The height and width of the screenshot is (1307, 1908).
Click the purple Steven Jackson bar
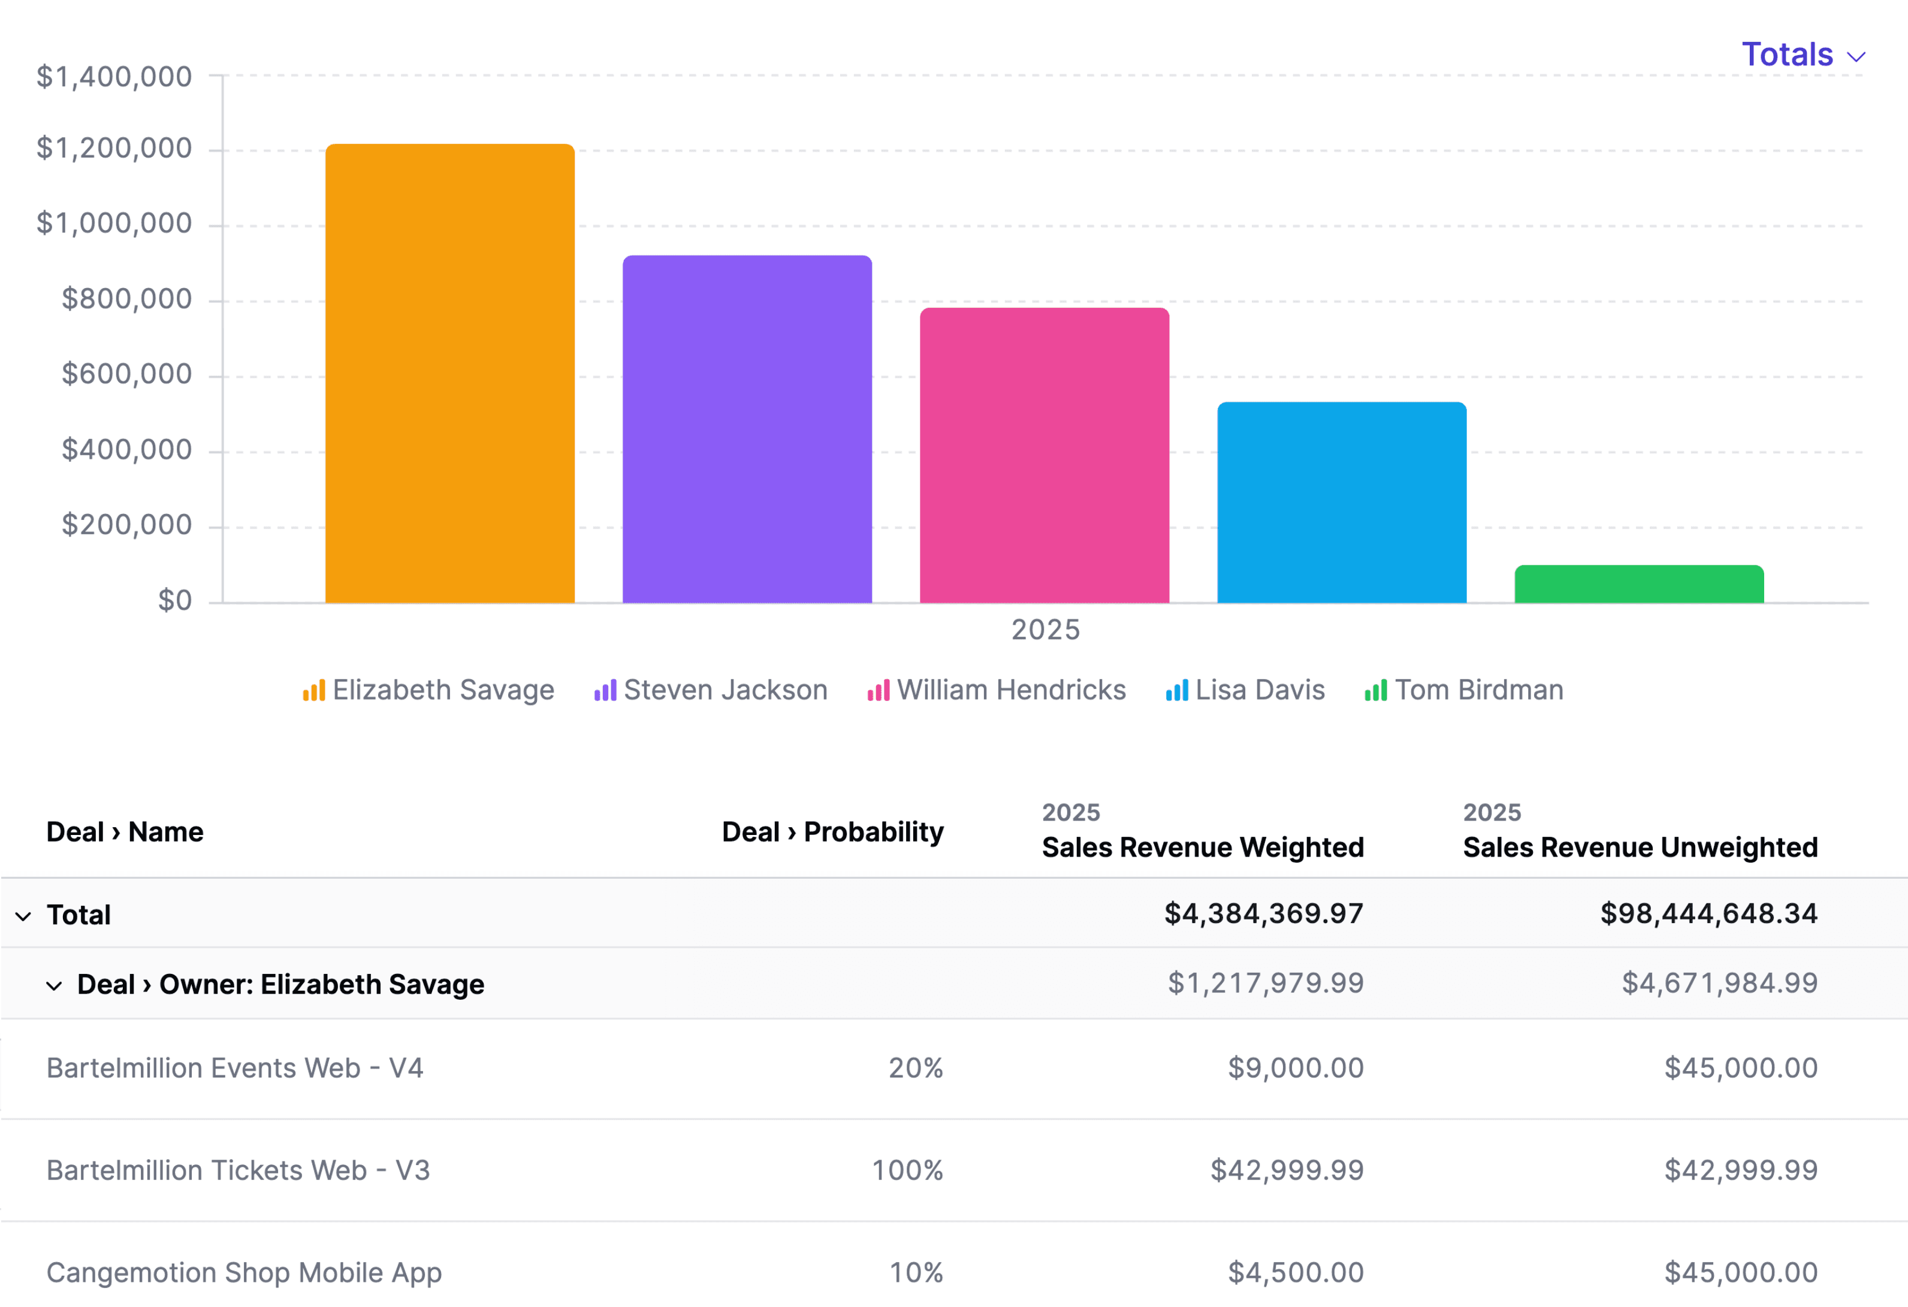coord(747,426)
